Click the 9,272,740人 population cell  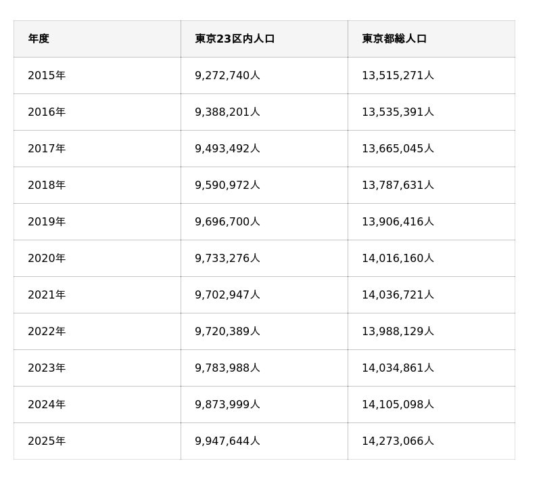(227, 76)
